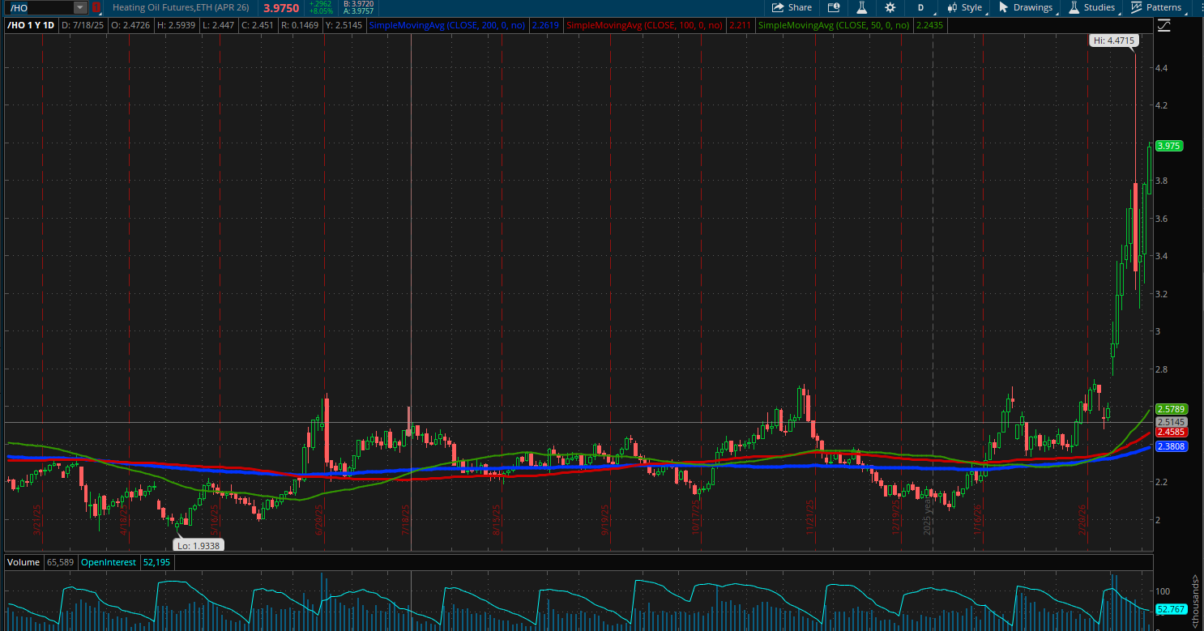1204x631 pixels.
Task: Click the Share button
Action: pyautogui.click(x=792, y=6)
